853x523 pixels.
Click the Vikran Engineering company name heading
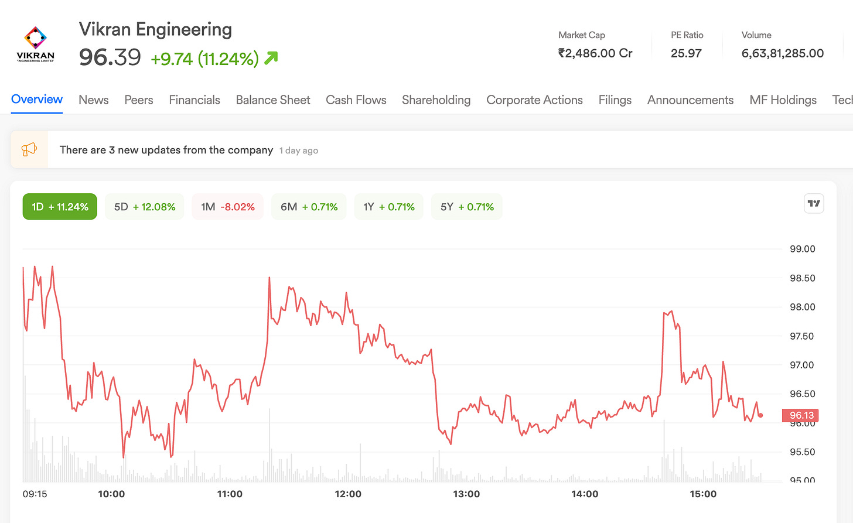click(155, 29)
